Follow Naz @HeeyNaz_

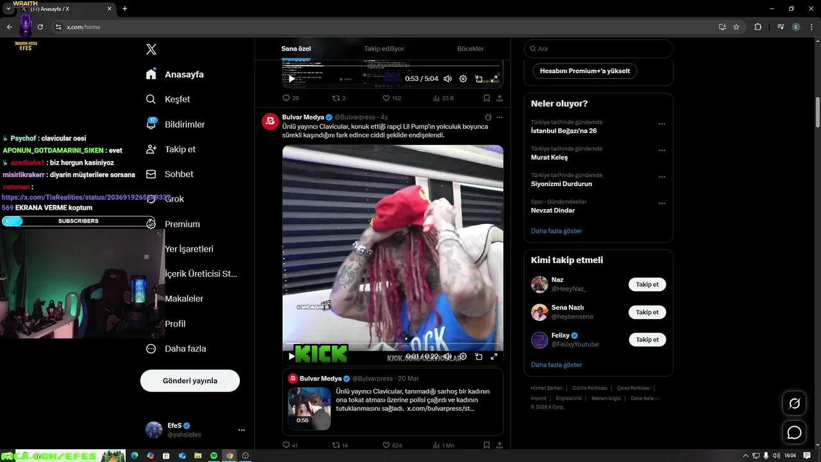point(647,284)
